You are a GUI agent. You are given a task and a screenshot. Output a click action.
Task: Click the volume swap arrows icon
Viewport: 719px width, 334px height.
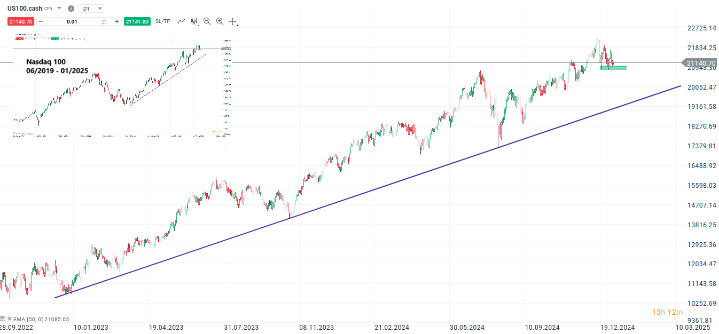(x=104, y=21)
